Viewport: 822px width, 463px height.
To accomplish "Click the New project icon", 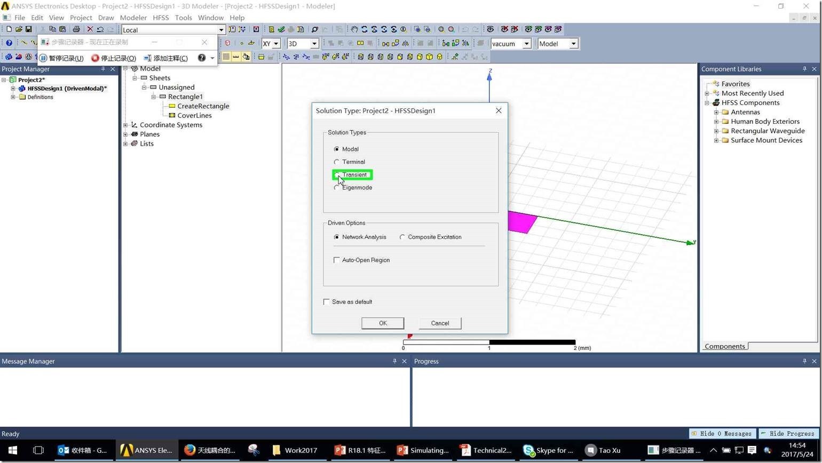I will (x=9, y=29).
